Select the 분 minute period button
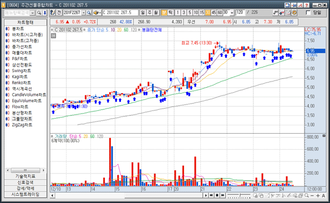The image size is (330, 203). coord(164,13)
